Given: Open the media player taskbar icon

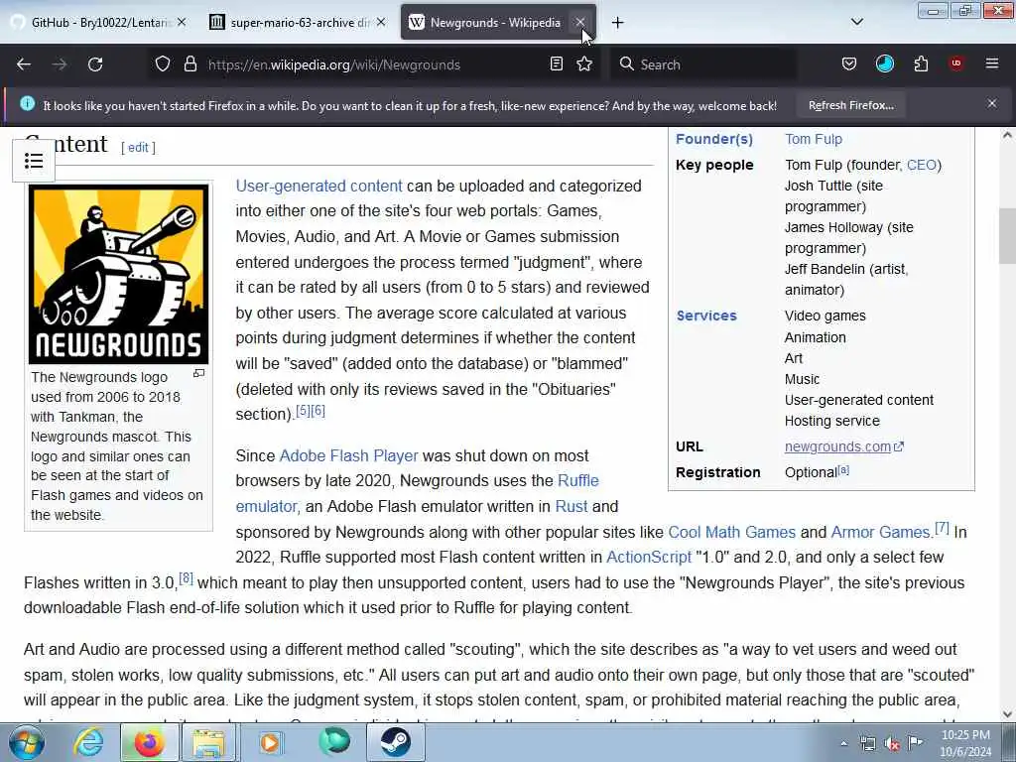Looking at the screenshot, I should [x=270, y=742].
